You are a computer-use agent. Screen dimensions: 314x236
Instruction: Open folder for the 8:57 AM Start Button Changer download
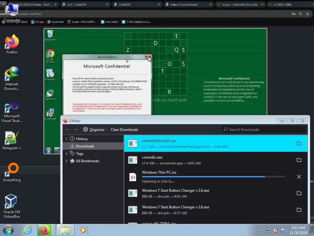[299, 210]
